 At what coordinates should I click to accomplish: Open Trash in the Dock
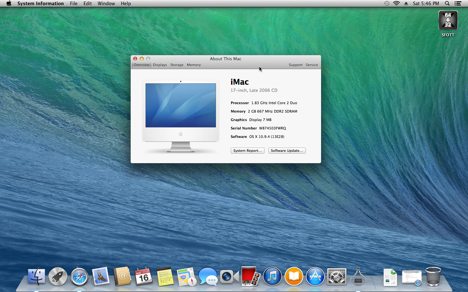(x=433, y=276)
